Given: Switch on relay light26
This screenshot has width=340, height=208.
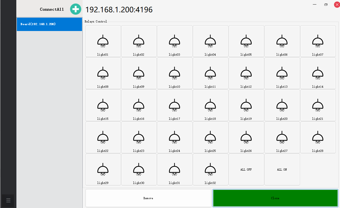Looking at the screenshot, I should click(x=246, y=137).
